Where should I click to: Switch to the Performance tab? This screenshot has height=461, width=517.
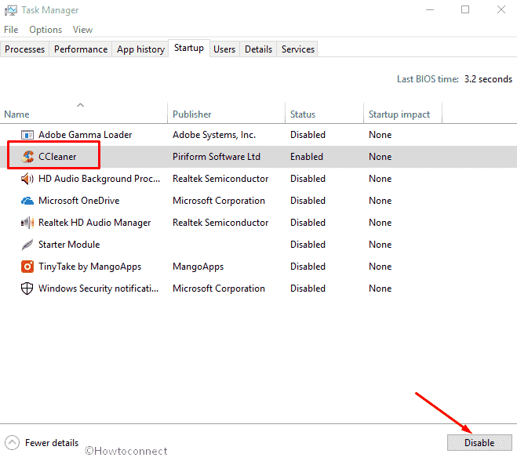point(81,49)
